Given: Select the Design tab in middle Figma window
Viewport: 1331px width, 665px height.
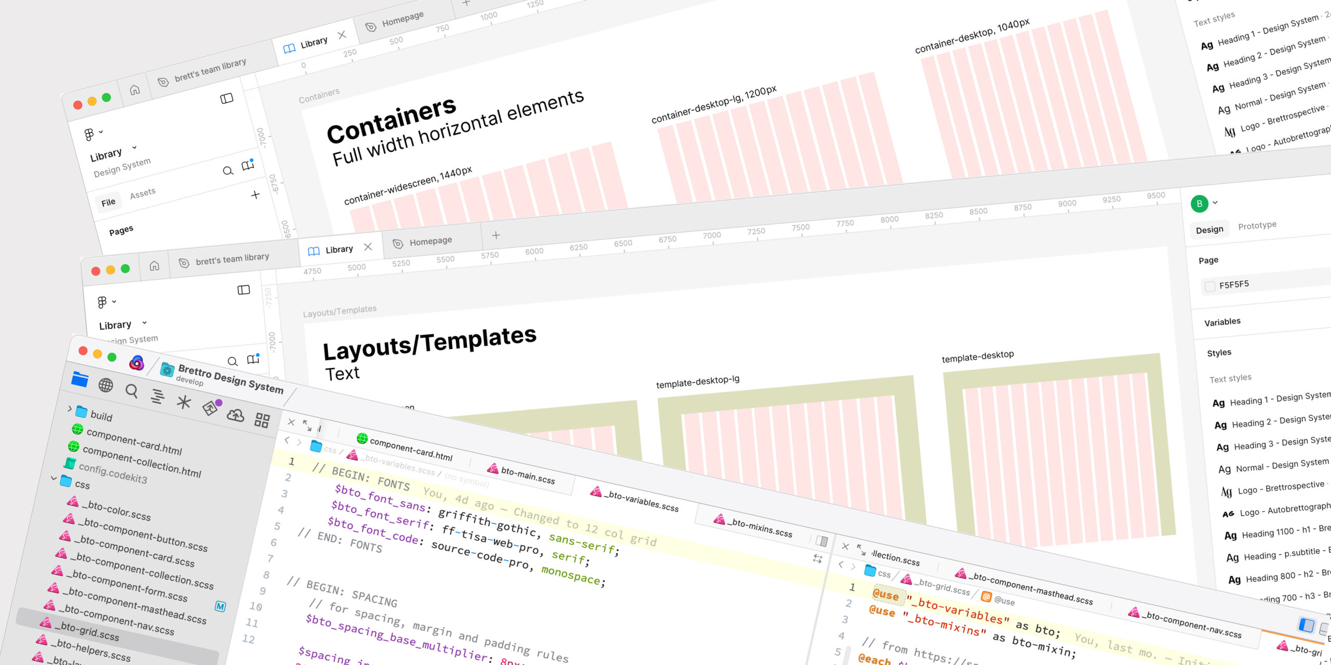Looking at the screenshot, I should tap(1209, 230).
